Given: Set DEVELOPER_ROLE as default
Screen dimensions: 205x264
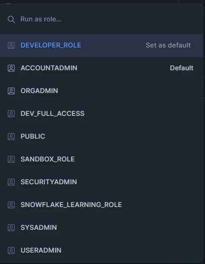Looking at the screenshot, I should (168, 45).
